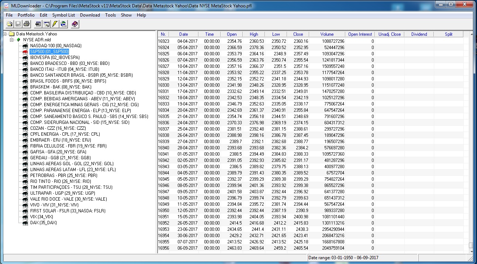The width and height of the screenshot is (477, 264).
Task: Click the data table vertical scrollbar thumb
Action: [470, 246]
